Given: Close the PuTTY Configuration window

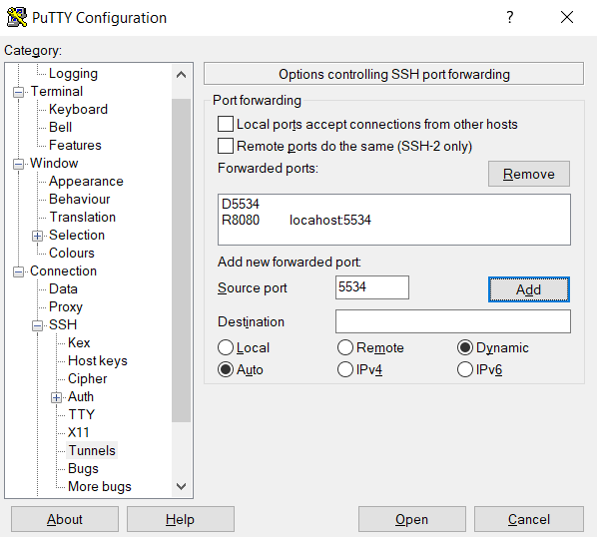Looking at the screenshot, I should (x=567, y=17).
